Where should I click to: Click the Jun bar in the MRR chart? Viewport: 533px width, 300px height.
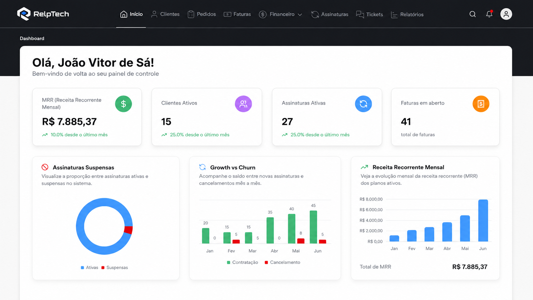483,220
